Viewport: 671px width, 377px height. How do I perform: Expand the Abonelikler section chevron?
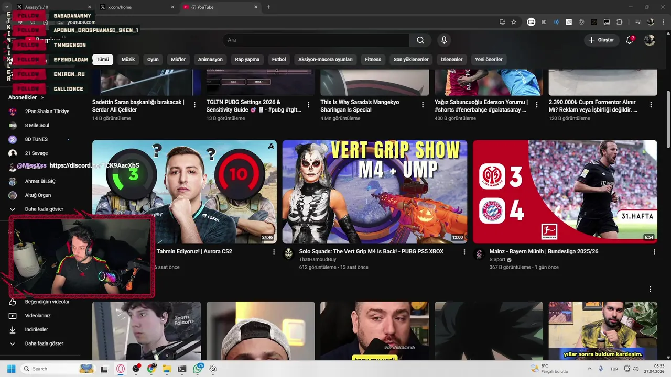pos(42,98)
